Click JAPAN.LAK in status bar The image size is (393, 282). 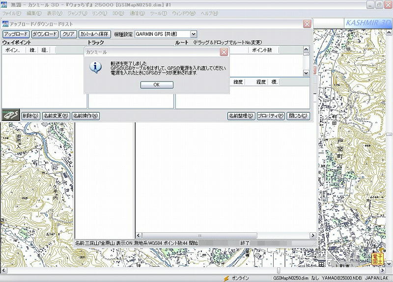[x=376, y=278]
